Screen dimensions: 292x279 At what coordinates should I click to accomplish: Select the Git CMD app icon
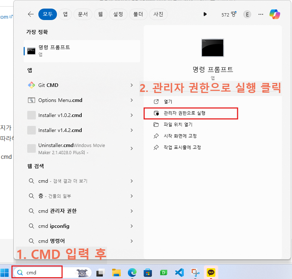(32, 85)
